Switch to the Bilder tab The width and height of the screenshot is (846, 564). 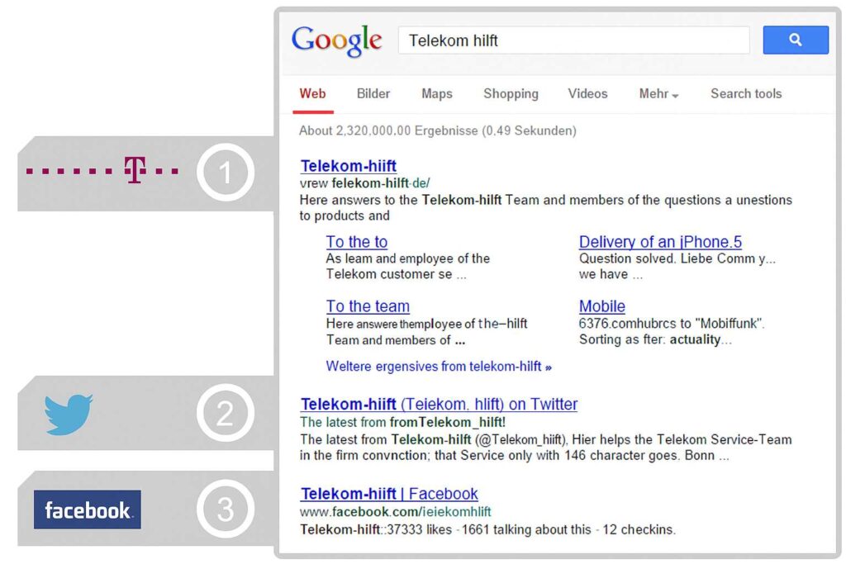[373, 94]
